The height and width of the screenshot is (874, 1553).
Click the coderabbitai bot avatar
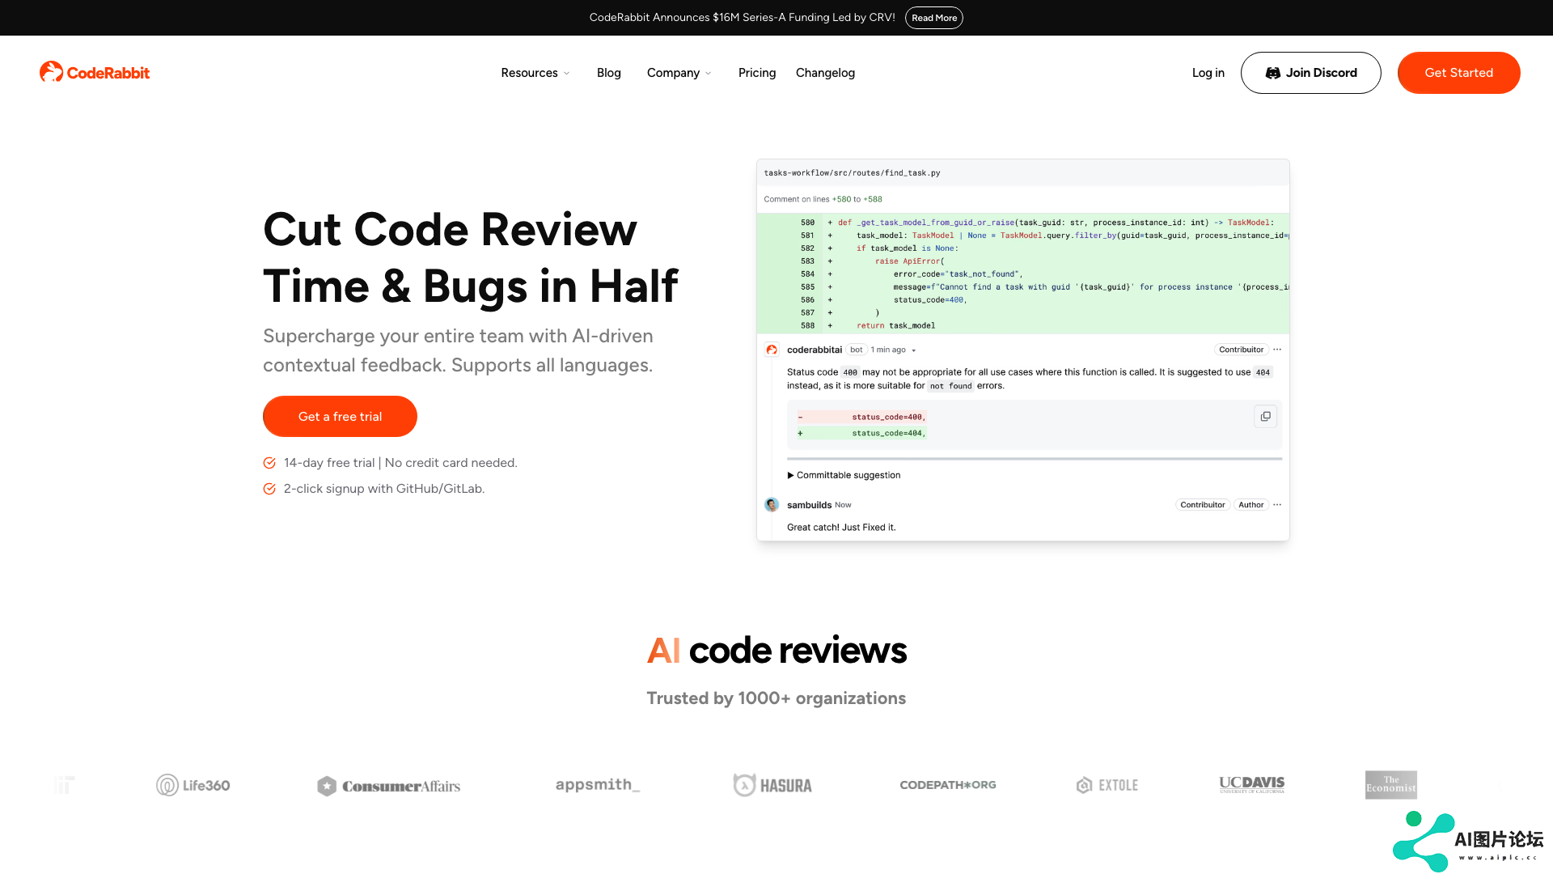pos(772,350)
